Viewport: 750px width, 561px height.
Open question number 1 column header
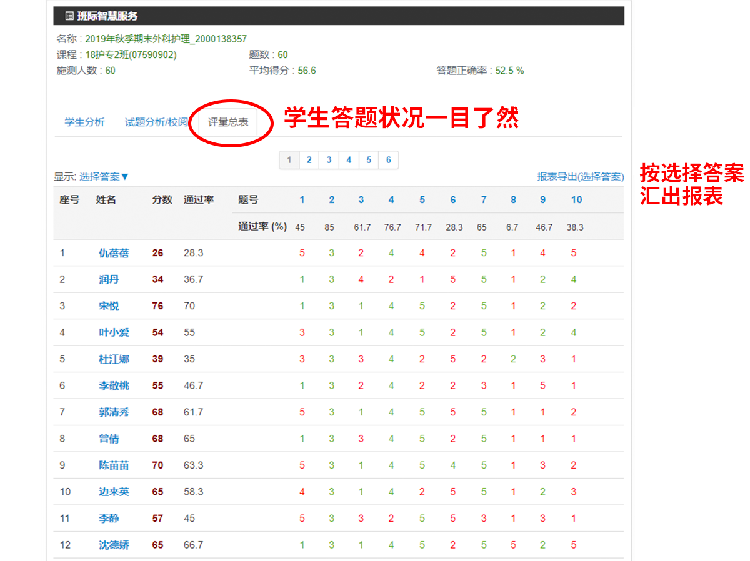point(302,200)
